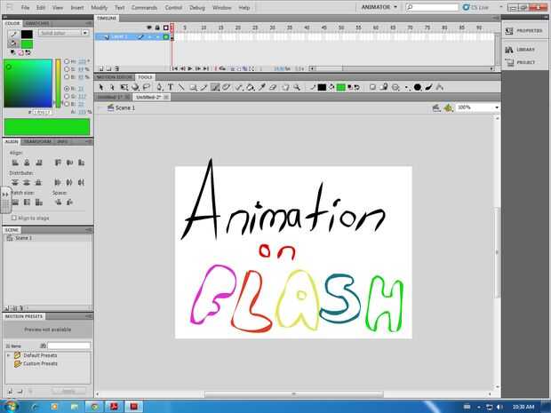Click the Motion Presets search field
551x413 pixels.
pos(69,345)
